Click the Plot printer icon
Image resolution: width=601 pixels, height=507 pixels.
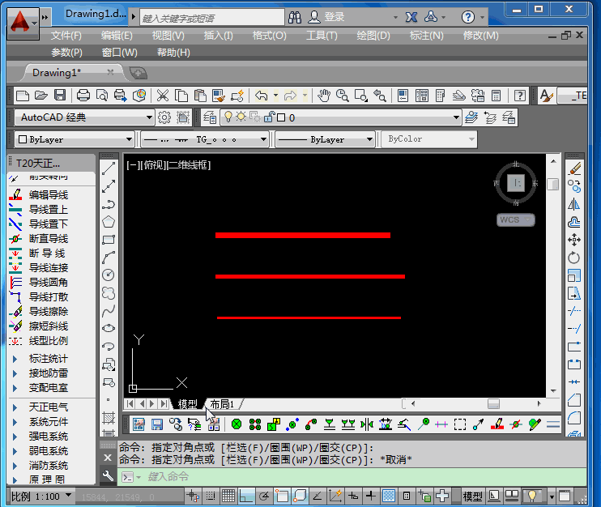(83, 96)
